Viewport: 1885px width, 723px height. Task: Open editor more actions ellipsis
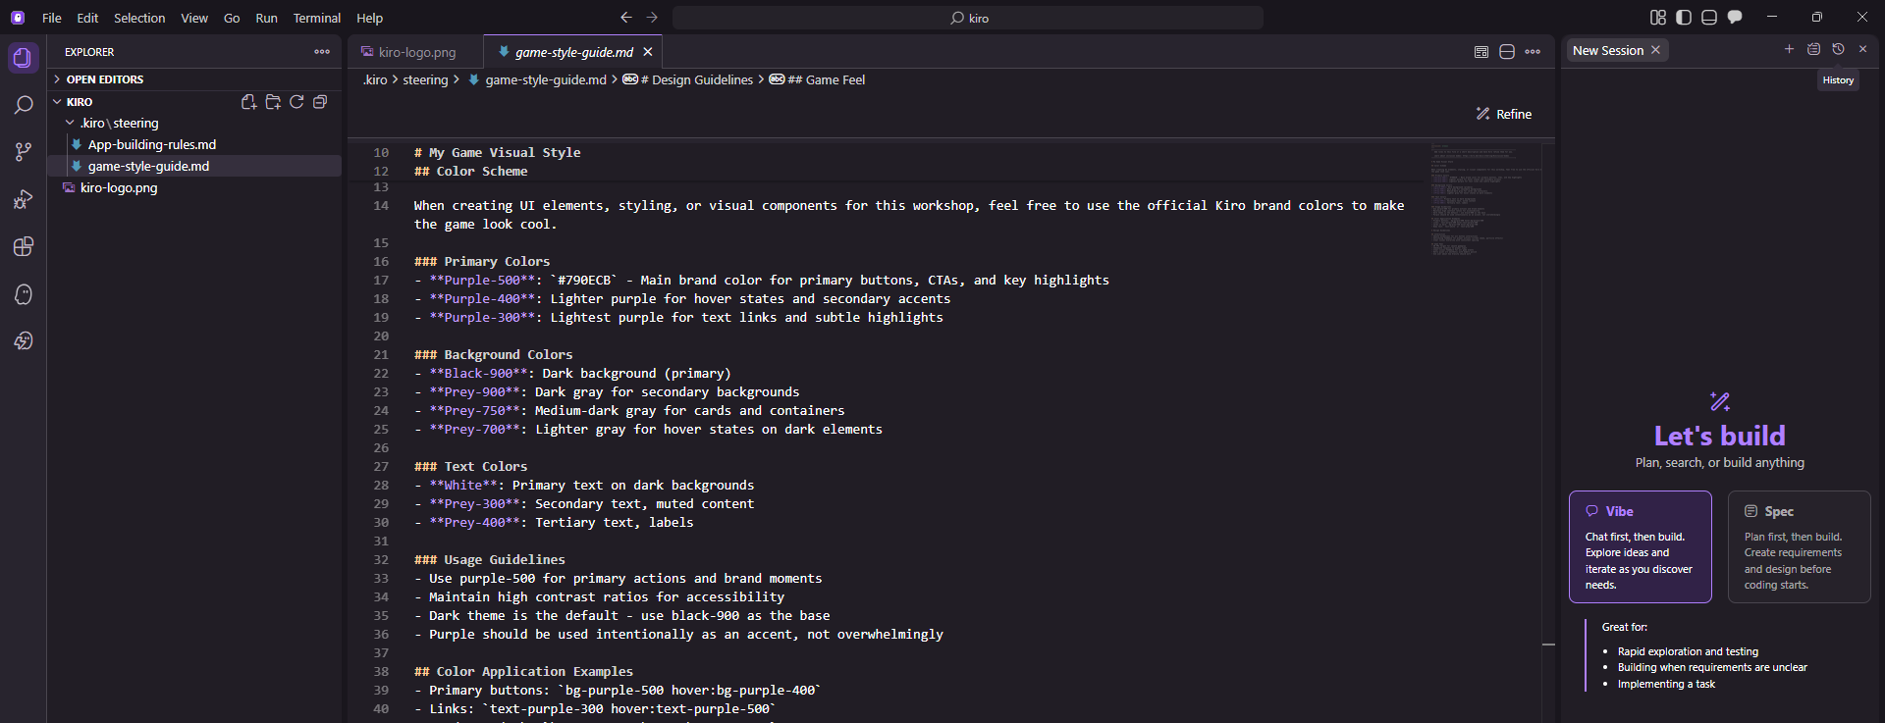[1533, 52]
